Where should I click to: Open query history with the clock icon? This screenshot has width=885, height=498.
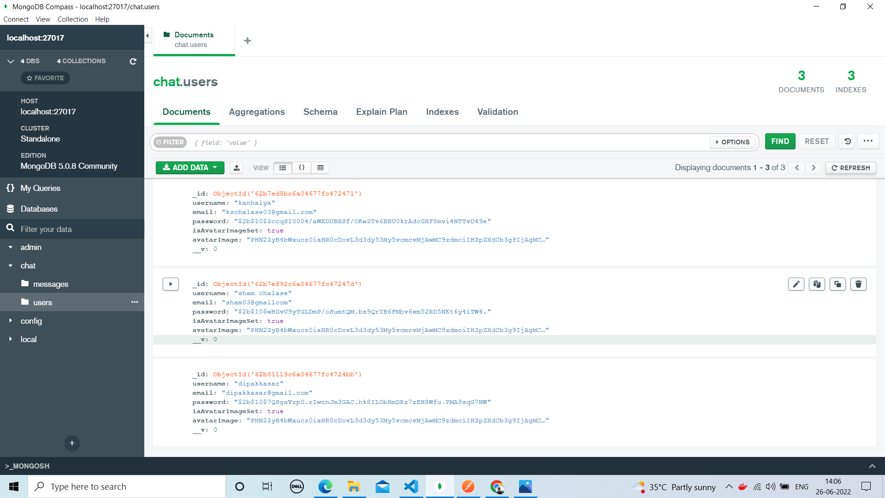(846, 141)
